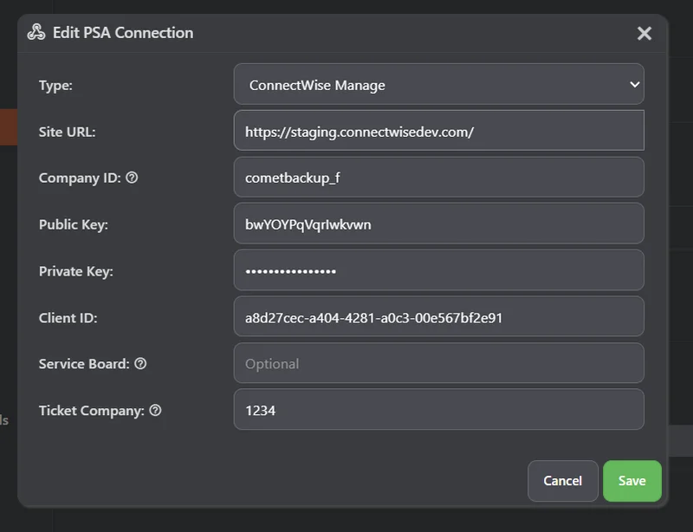Close the Edit PSA Connection dialog
Viewport: 693px width, 532px height.
[x=644, y=33]
